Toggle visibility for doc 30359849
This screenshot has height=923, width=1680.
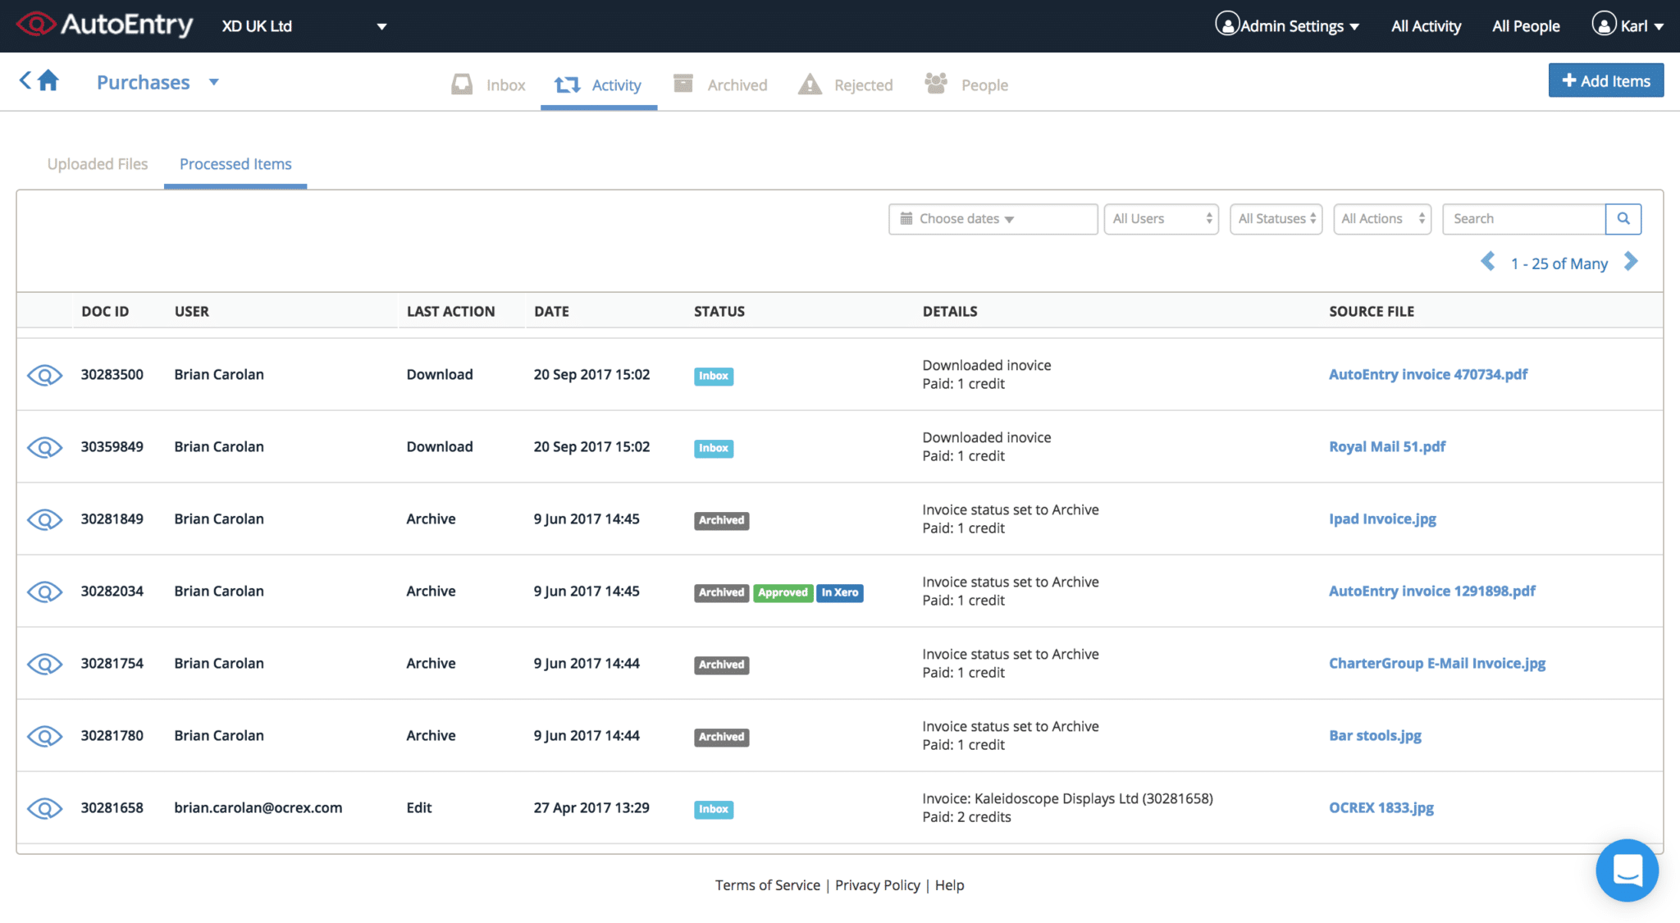(x=45, y=446)
